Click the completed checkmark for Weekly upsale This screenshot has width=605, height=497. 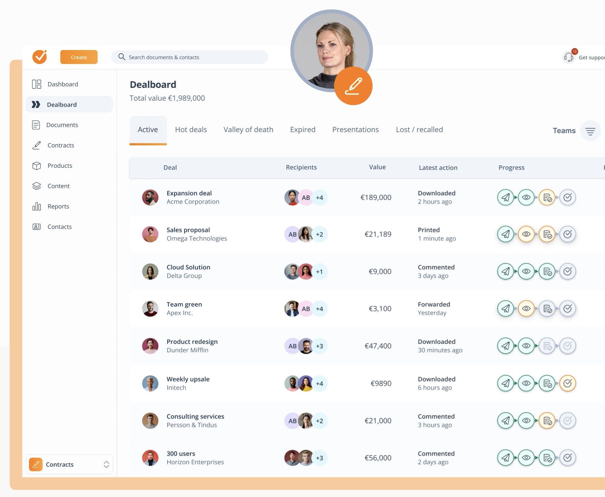568,383
